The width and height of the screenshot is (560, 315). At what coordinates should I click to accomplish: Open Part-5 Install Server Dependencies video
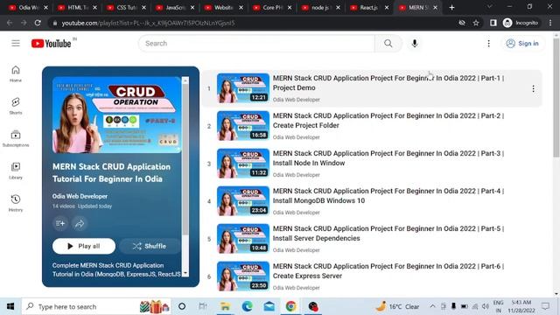point(388,234)
